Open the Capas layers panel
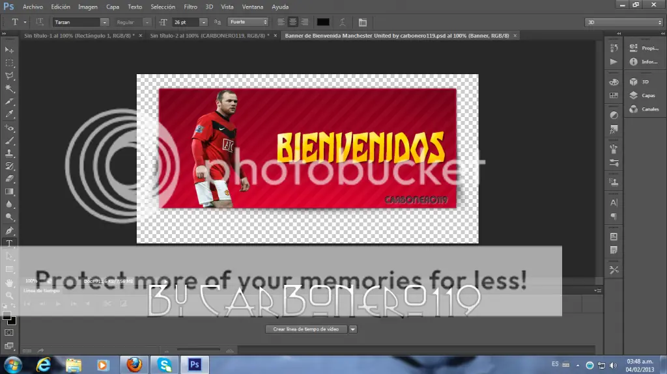Viewport: 667px width, 374px height. (x=643, y=95)
